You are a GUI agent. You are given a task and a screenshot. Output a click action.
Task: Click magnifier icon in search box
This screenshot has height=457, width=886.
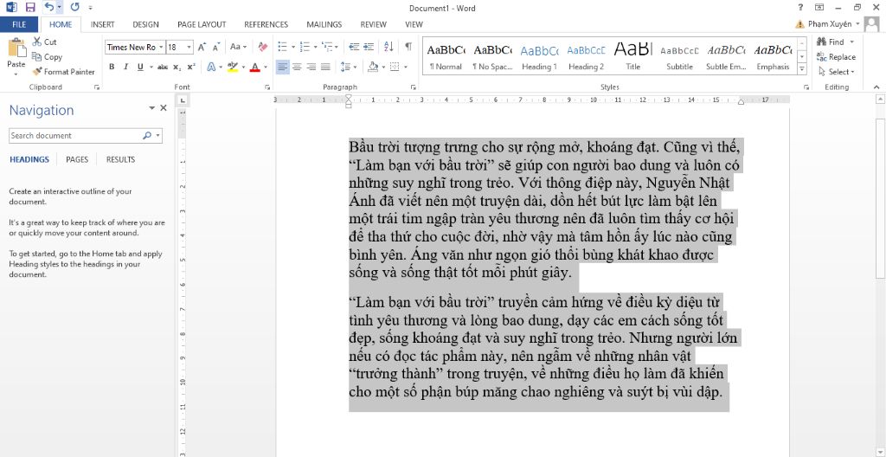pos(147,136)
